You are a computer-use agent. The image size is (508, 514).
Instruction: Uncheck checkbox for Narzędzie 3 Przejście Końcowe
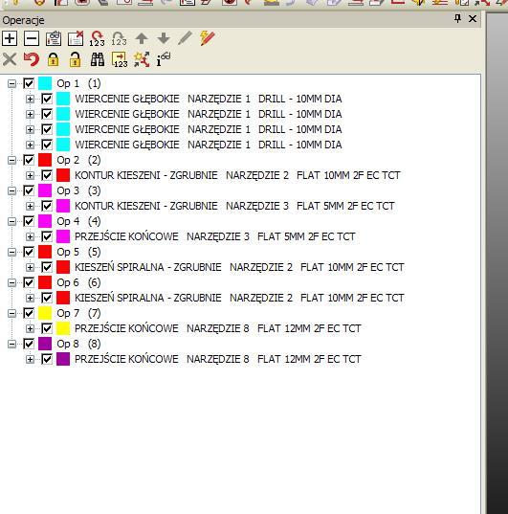[47, 236]
